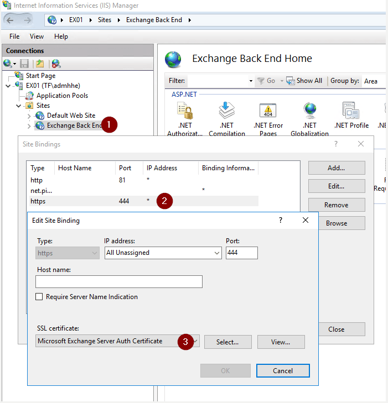The image size is (388, 403).
Task: Select Exchange Back End site in tree
Action: point(74,125)
